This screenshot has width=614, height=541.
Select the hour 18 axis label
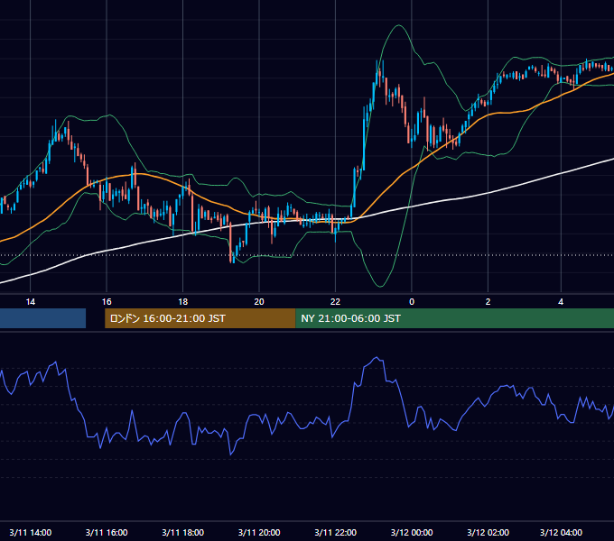click(183, 302)
